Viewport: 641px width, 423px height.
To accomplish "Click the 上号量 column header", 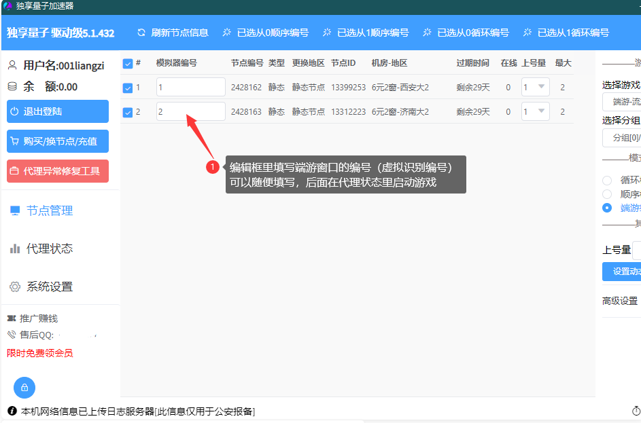I will [534, 63].
